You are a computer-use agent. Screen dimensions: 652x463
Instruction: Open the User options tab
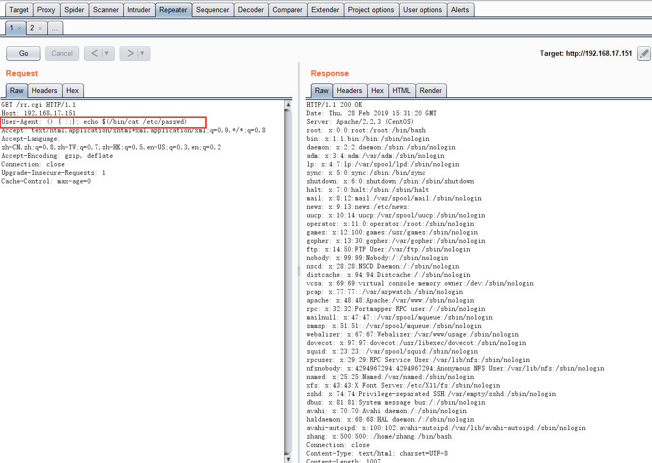[x=422, y=10]
